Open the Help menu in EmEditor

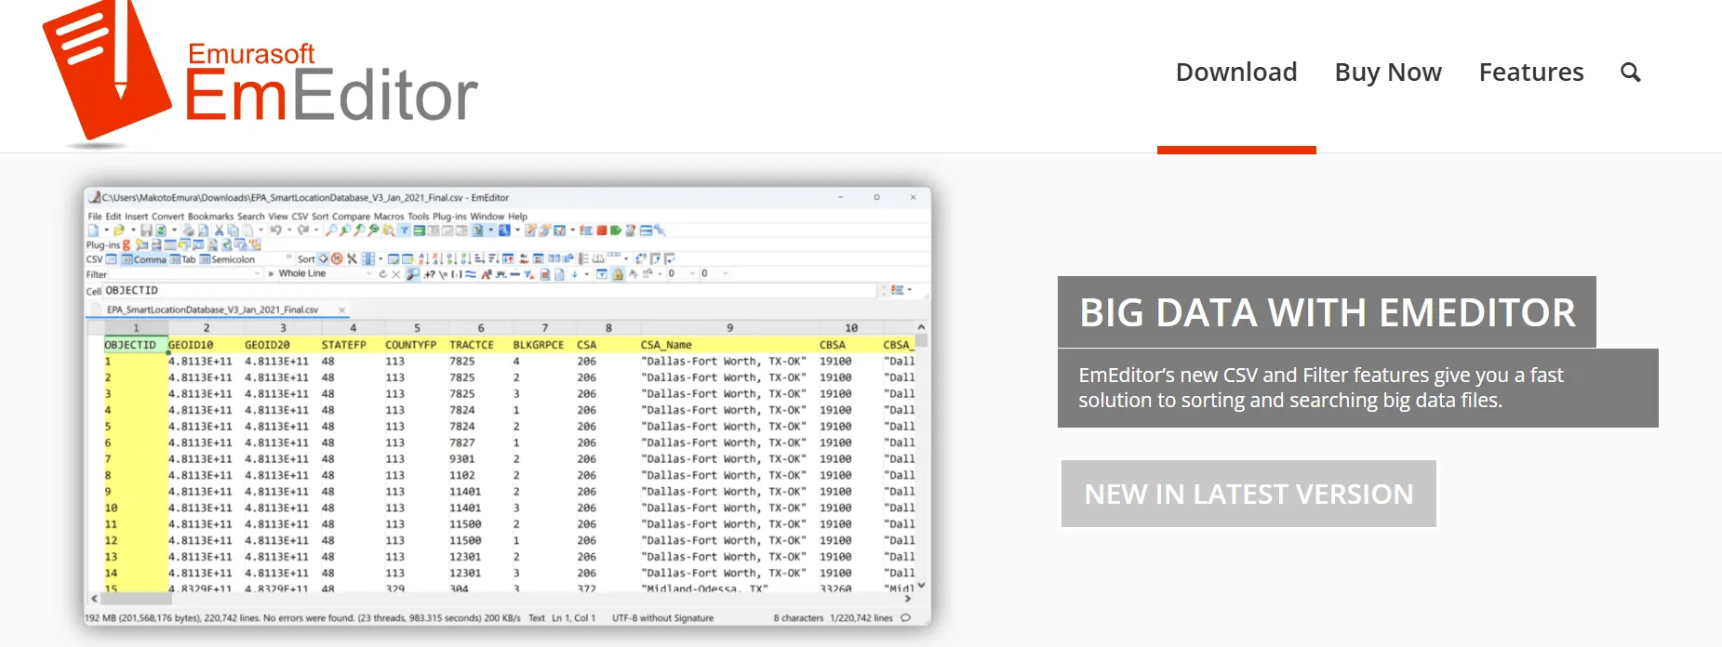517,216
